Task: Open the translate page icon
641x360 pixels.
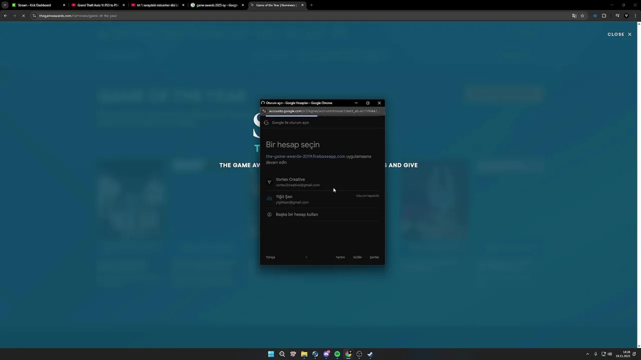Action: tap(574, 15)
